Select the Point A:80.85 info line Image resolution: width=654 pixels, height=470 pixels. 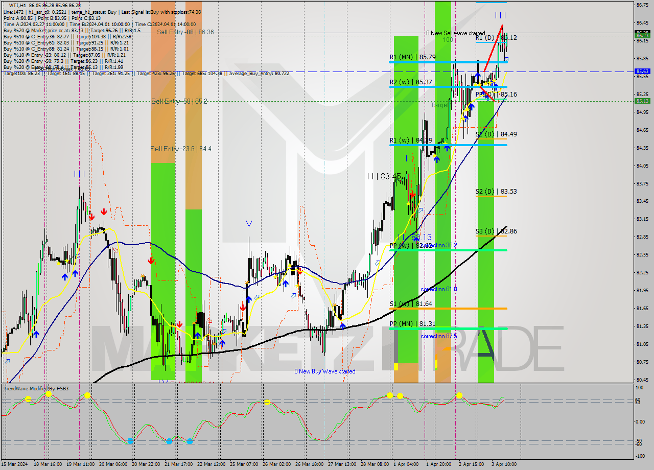coord(52,18)
